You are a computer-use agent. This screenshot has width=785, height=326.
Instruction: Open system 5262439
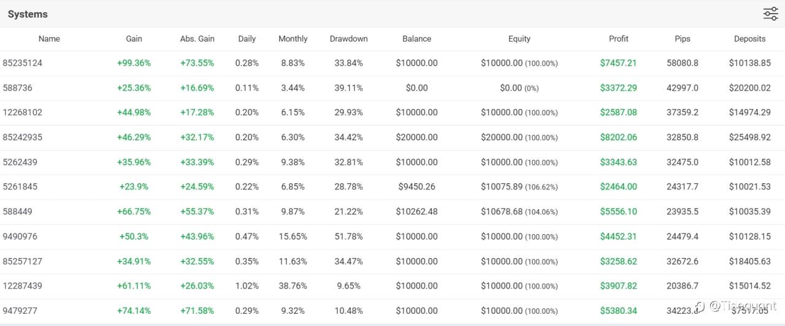tap(20, 162)
